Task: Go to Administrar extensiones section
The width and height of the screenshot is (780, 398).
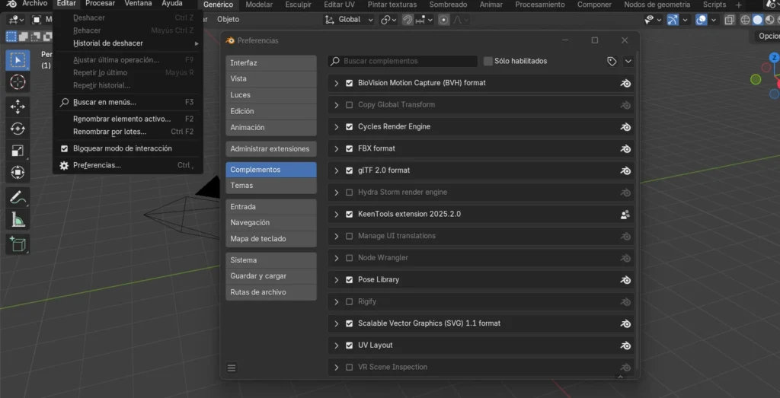Action: [x=270, y=149]
